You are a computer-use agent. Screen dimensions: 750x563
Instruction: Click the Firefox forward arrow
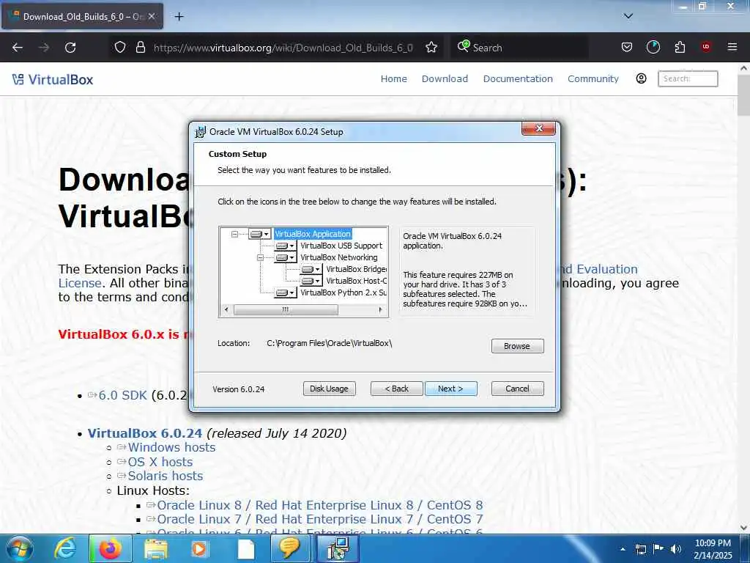click(44, 48)
